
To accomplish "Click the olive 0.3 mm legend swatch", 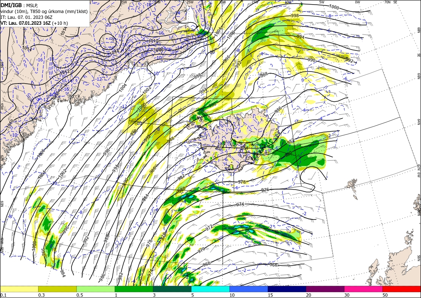I will 57,289.
